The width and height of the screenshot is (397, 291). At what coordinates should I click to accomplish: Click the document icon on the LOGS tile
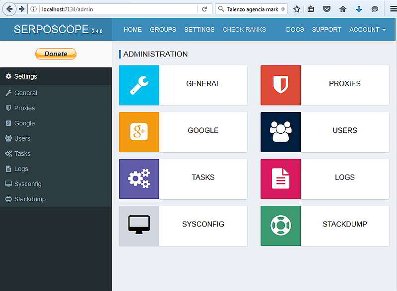[x=280, y=178]
